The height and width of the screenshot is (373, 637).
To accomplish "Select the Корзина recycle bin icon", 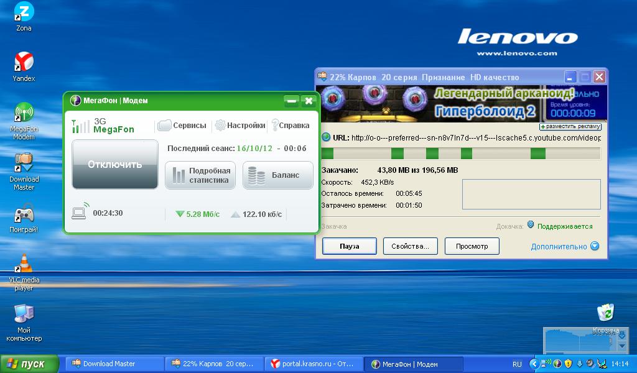I will coord(606,313).
